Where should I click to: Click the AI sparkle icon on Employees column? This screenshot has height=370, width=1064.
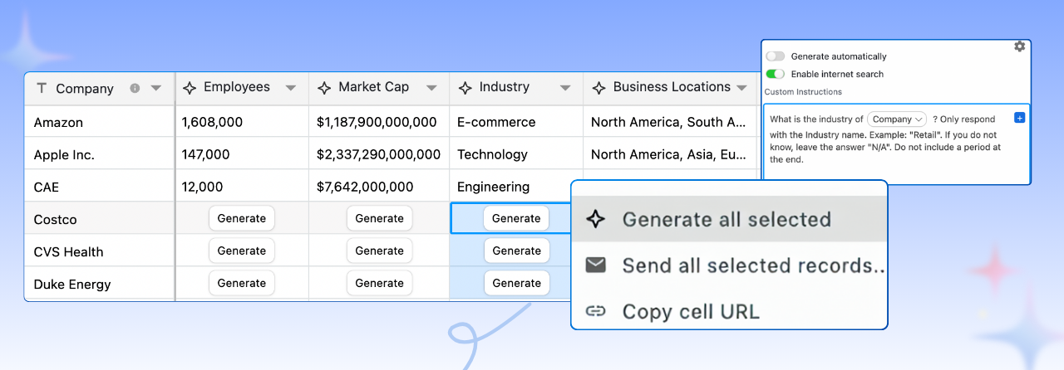(190, 87)
